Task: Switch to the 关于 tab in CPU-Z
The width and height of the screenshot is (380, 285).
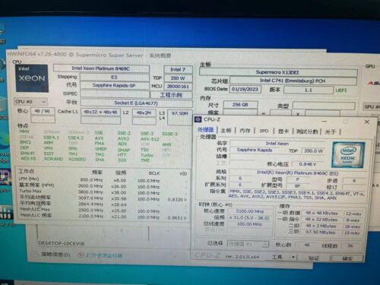Action: coord(331,131)
